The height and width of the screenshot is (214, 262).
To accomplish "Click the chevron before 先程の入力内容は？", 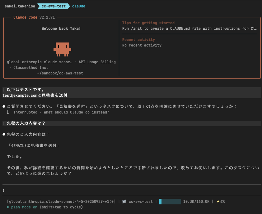I will (3, 123).
